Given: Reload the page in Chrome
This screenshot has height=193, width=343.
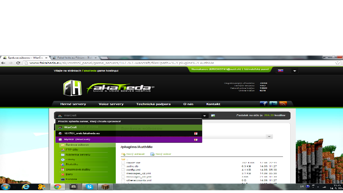Looking at the screenshot, I should point(18,63).
